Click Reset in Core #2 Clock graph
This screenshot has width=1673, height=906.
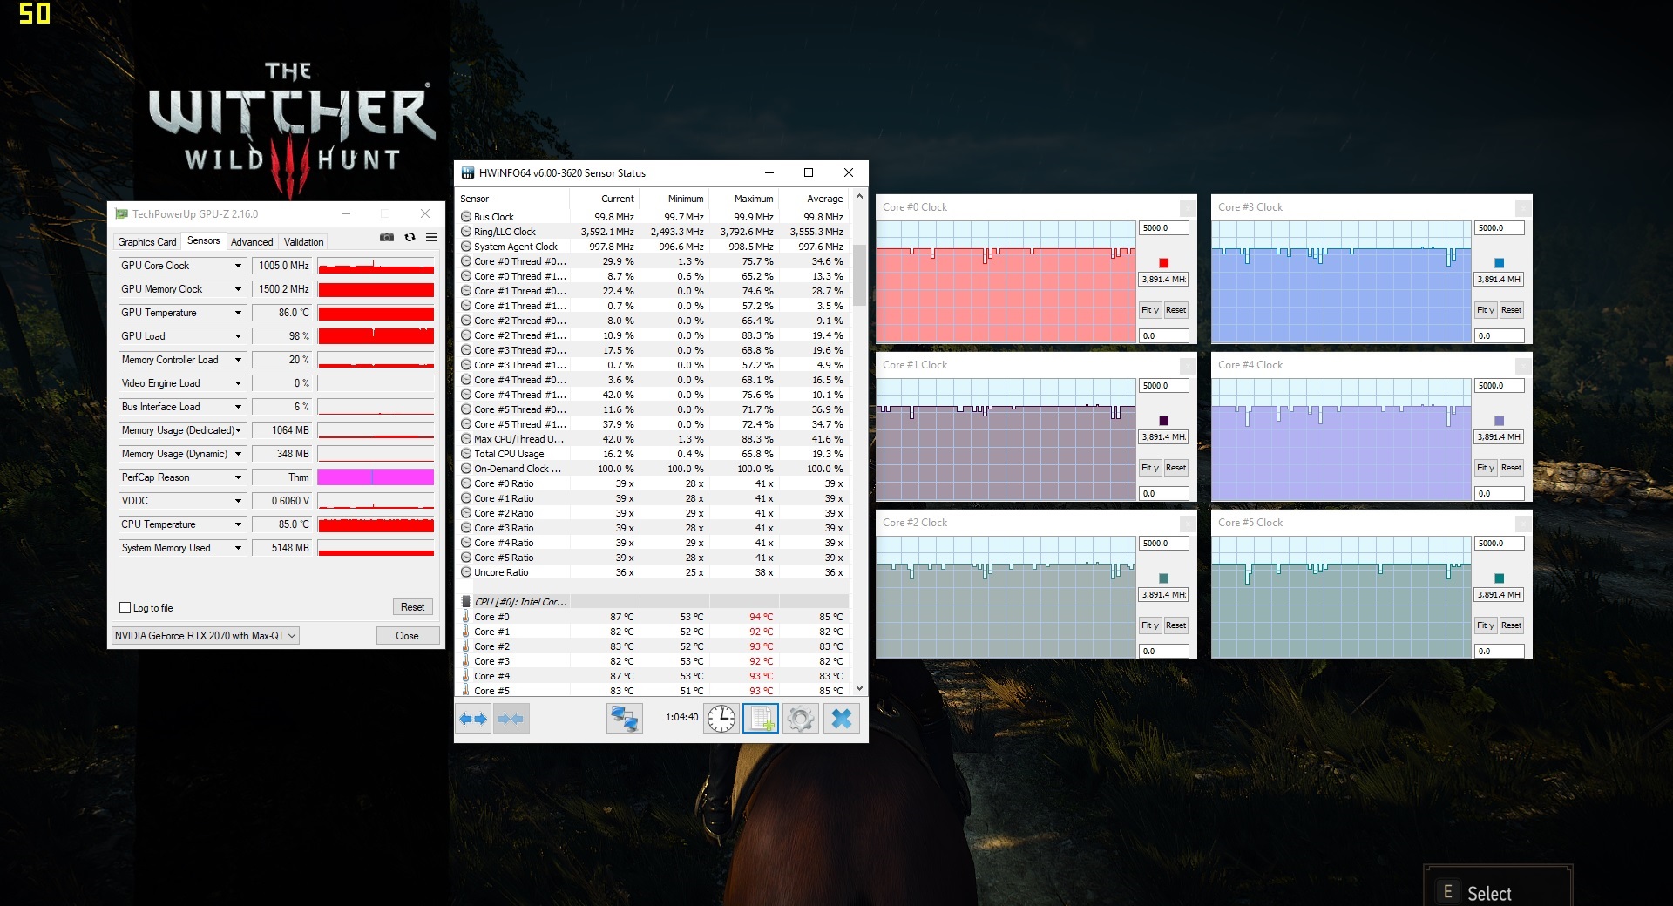pyautogui.click(x=1175, y=625)
